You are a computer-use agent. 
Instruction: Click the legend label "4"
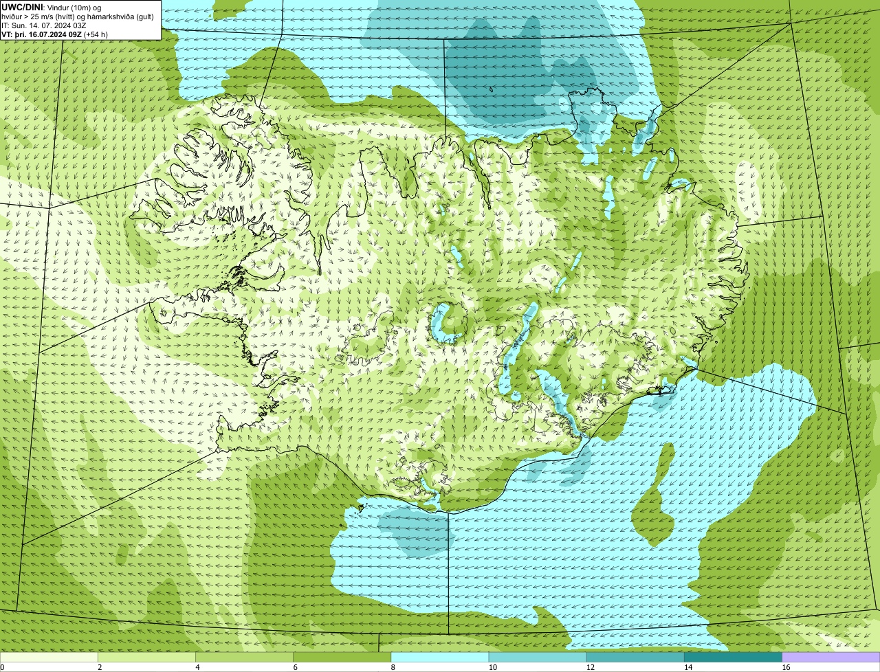click(197, 667)
